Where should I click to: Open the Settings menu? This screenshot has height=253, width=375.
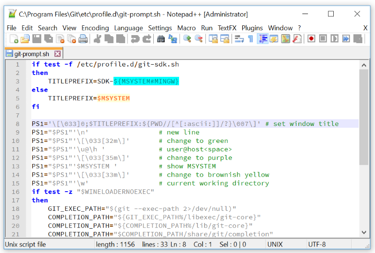click(x=160, y=28)
